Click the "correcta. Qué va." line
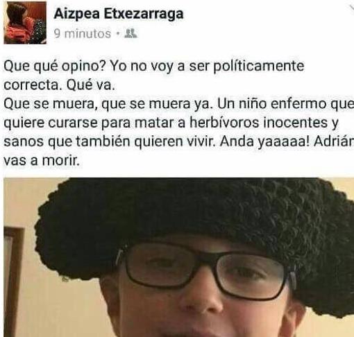The image size is (354, 337). tap(59, 85)
